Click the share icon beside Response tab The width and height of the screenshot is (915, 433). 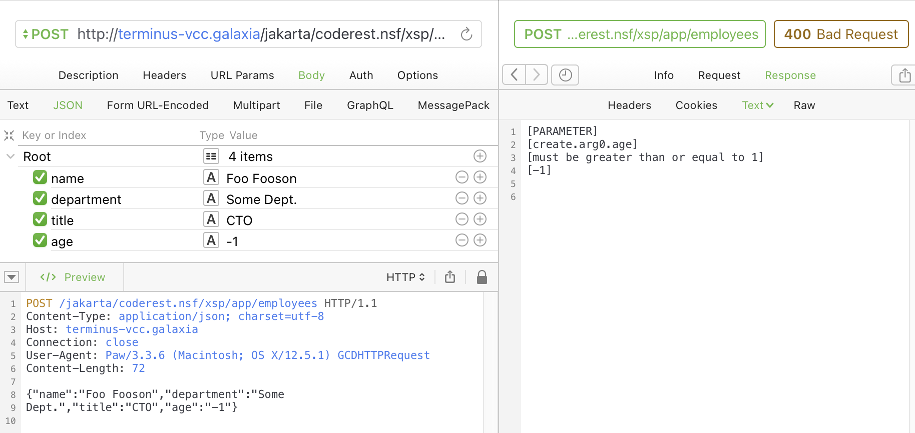pos(904,75)
